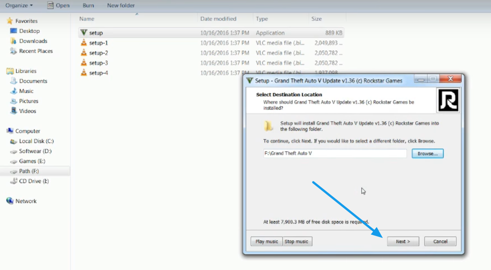Click the Videos library icon

coord(13,111)
